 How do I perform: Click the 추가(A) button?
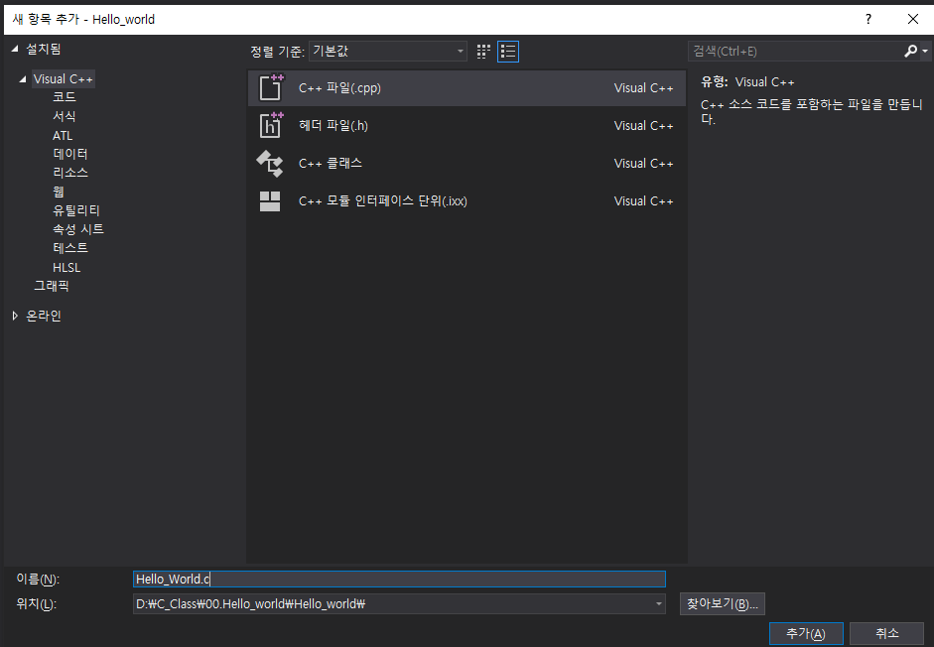(806, 633)
